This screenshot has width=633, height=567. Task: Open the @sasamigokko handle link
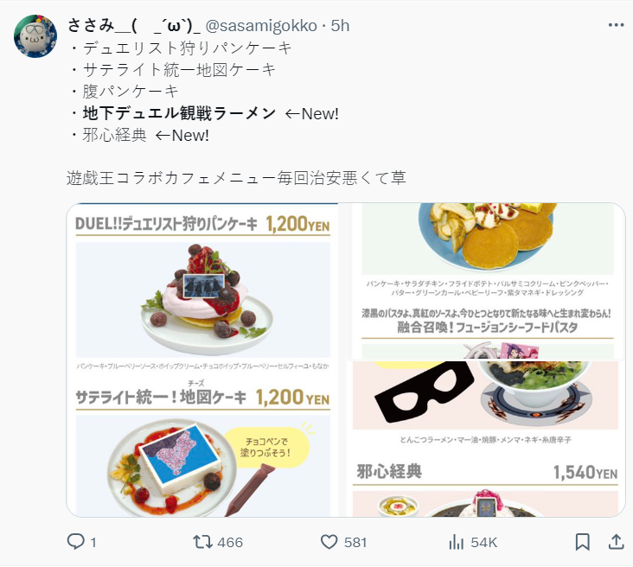tap(261, 26)
